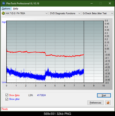Close the PlexTools Professional XL window
The image size is (115, 116).
pos(110,3)
